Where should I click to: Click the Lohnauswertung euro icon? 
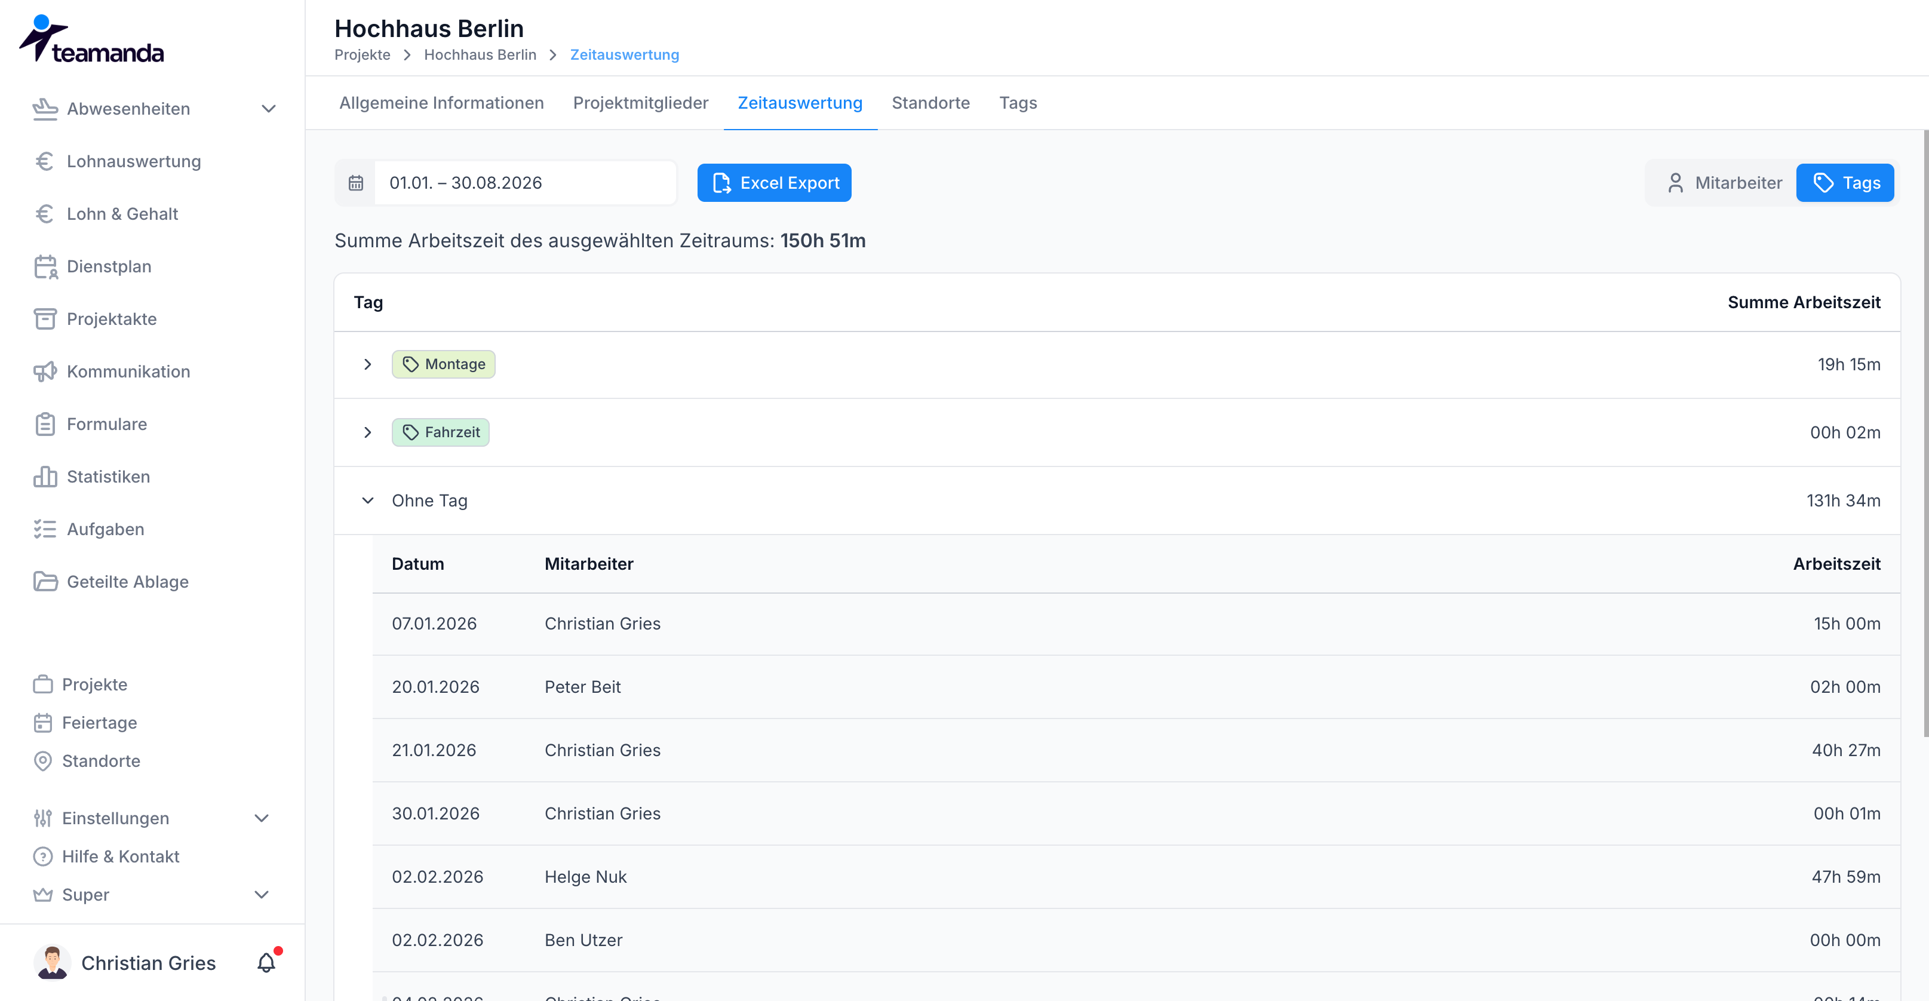45,161
